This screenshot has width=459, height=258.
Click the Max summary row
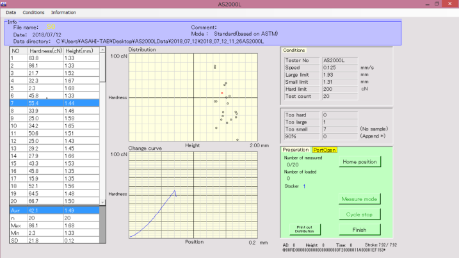point(54,225)
